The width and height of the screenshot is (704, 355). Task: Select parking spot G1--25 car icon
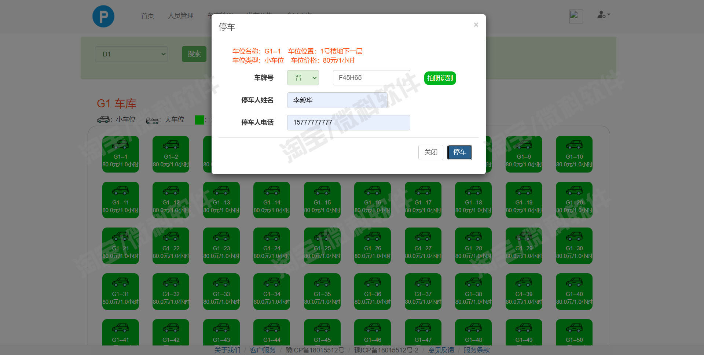pos(322,236)
